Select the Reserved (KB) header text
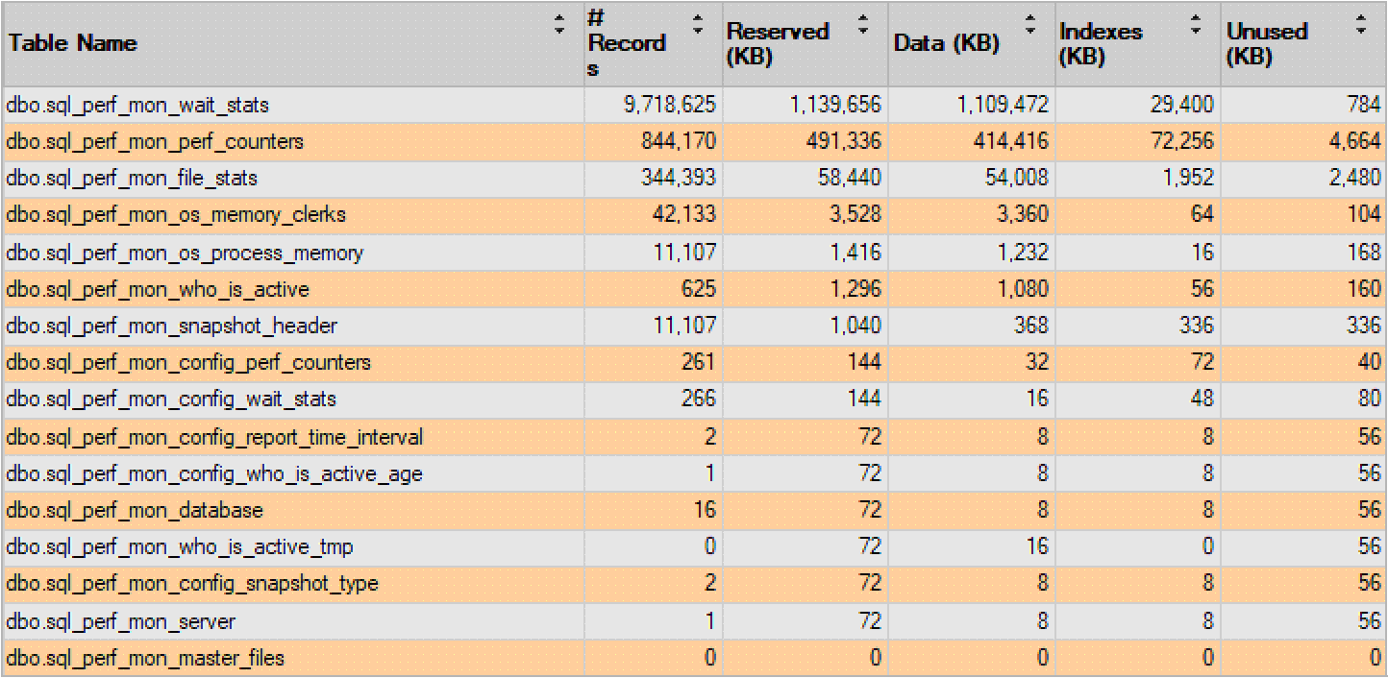 (x=778, y=44)
